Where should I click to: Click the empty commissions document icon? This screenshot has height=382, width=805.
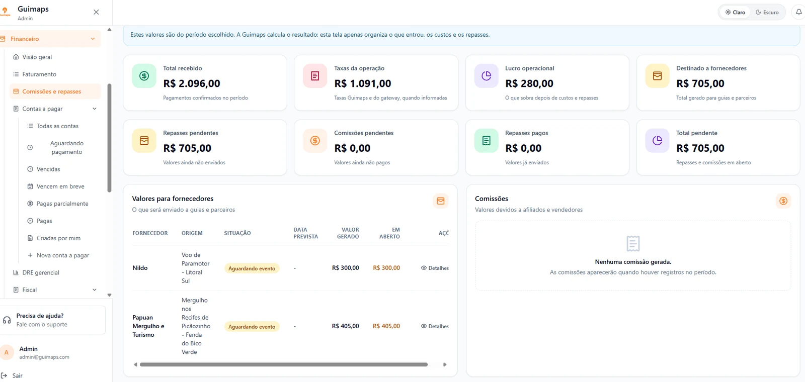(633, 244)
